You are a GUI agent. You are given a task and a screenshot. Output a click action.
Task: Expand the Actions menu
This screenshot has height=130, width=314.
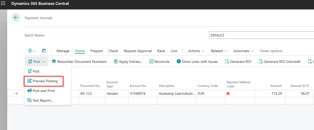tap(196, 51)
